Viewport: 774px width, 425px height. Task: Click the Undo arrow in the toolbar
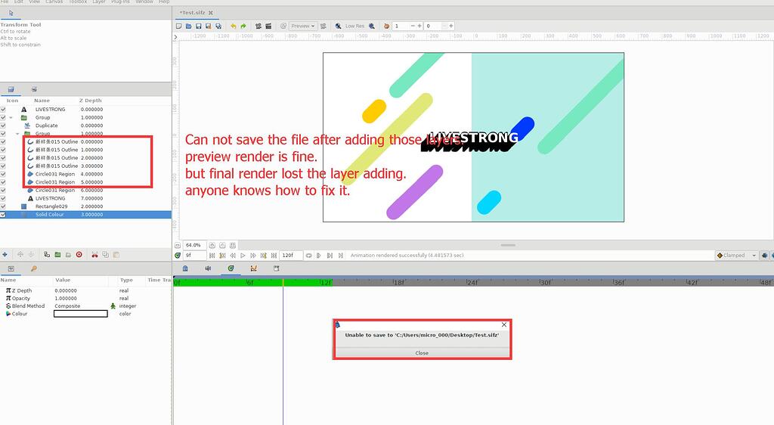coord(233,26)
